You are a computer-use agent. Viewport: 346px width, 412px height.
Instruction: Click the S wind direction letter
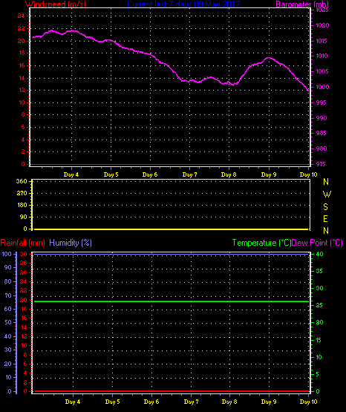pos(325,207)
